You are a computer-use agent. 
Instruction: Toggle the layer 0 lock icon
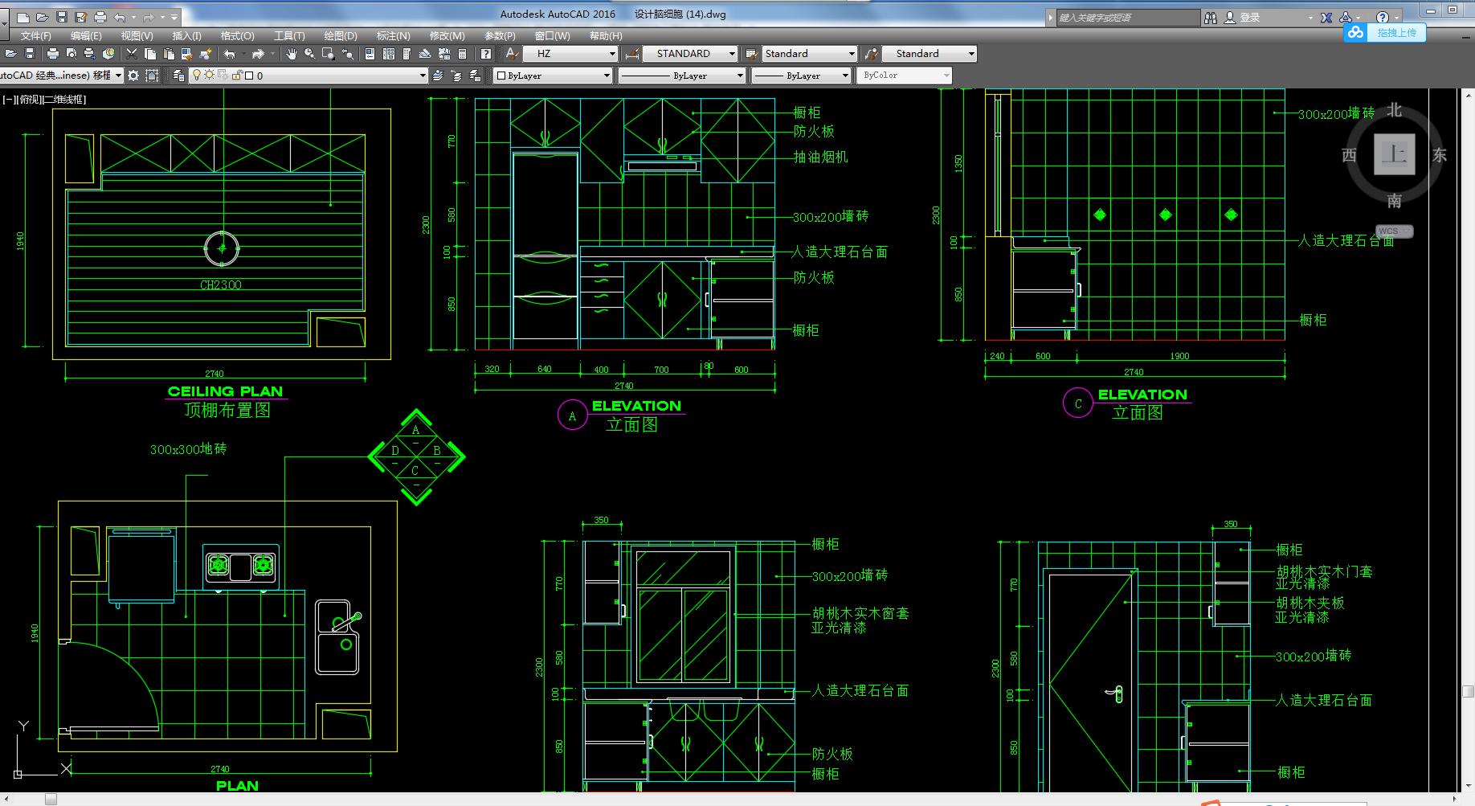click(237, 76)
